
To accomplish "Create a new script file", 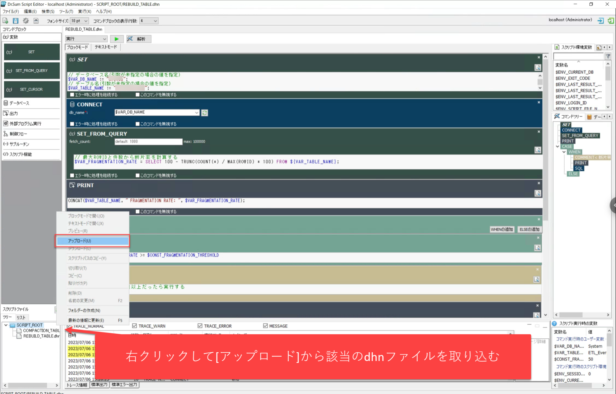I will (x=5, y=21).
